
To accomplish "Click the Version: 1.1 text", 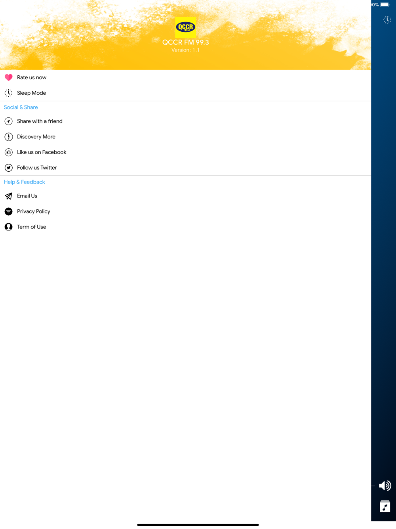I will pos(185,50).
